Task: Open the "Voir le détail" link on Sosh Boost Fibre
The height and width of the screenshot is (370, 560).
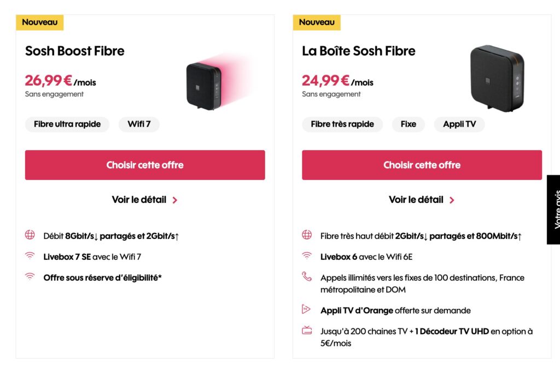Action: 139,200
